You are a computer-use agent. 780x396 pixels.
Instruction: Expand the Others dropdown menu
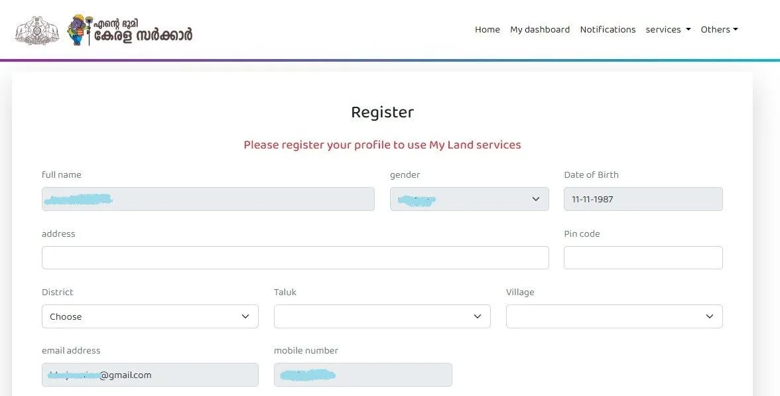tap(719, 30)
